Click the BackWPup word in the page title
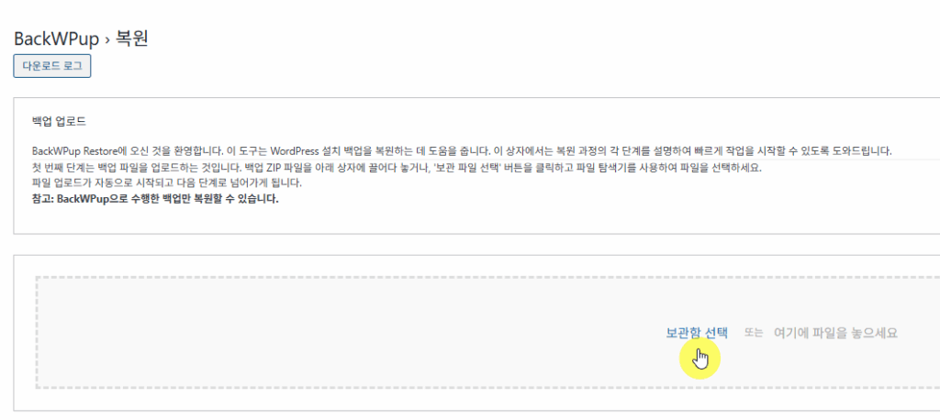This screenshot has height=420, width=940. click(56, 39)
